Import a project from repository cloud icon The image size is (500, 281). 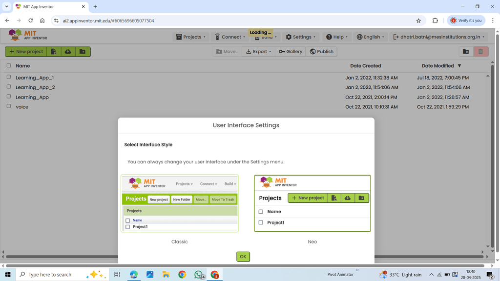68,51
